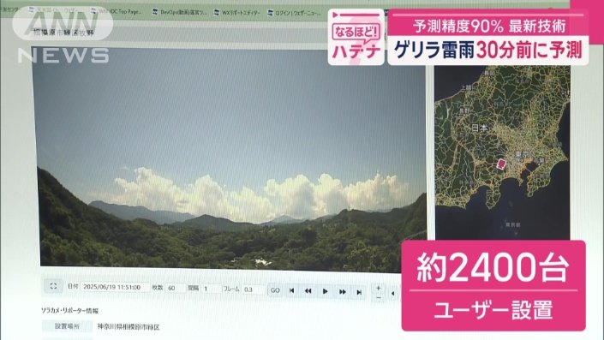The height and width of the screenshot is (340, 604).
Task: Click the plus zoom button
Action: 379,288
